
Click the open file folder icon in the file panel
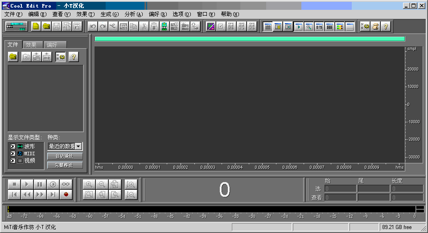(13, 57)
